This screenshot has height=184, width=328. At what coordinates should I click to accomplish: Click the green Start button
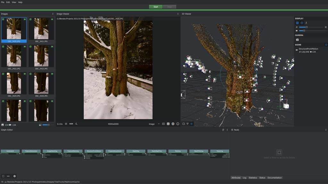point(156,7)
